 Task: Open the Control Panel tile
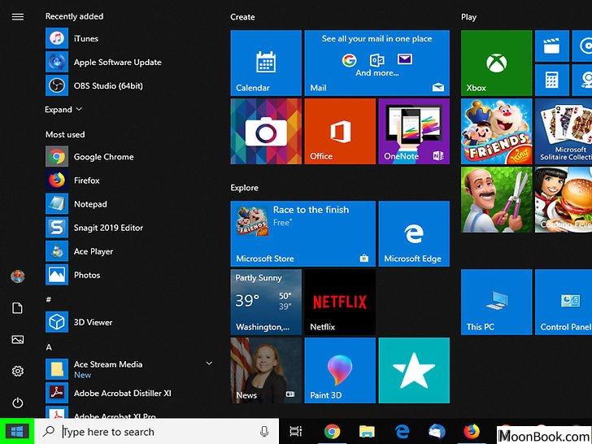tap(564, 302)
